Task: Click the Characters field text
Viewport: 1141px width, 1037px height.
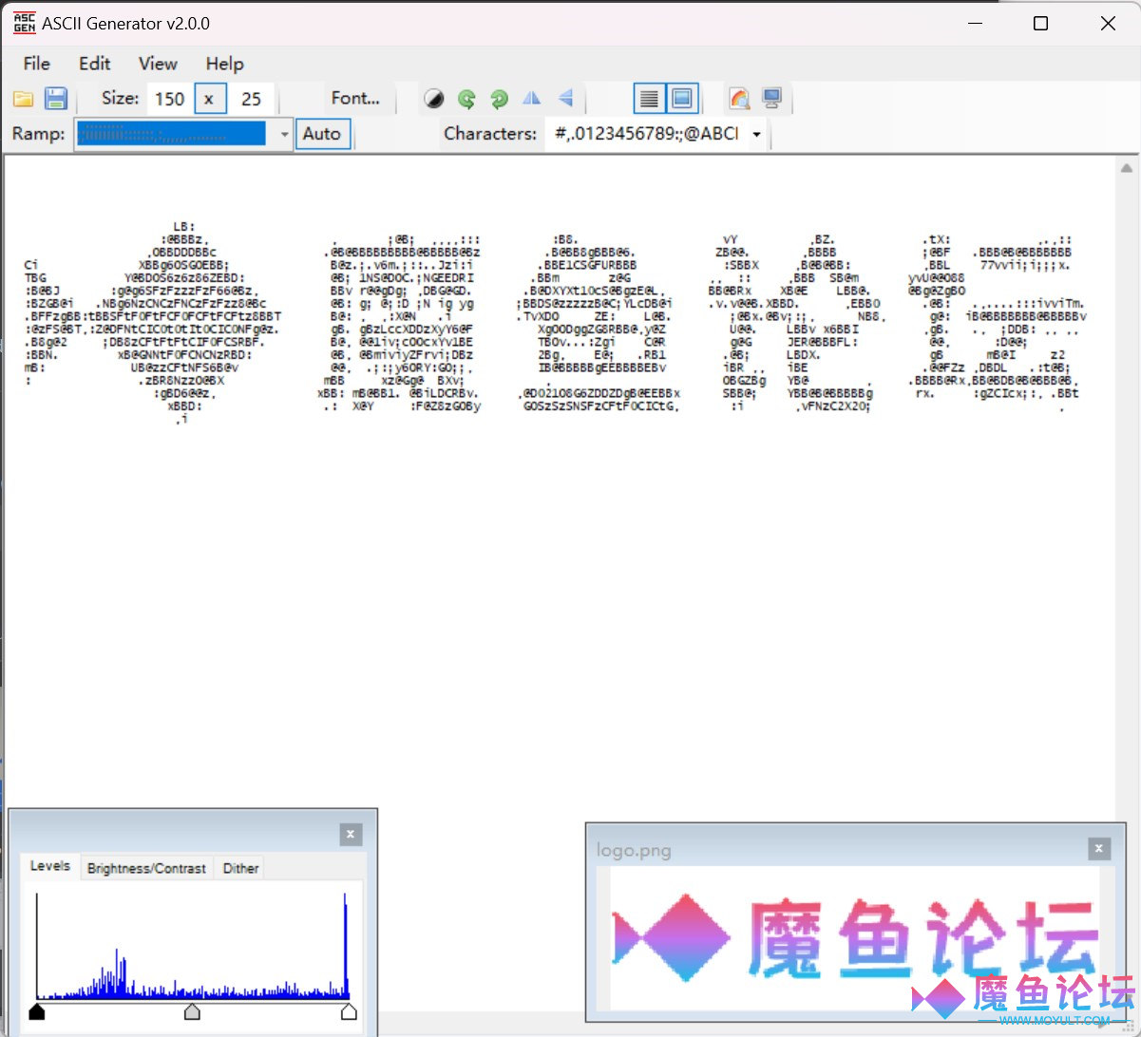Action: (646, 134)
